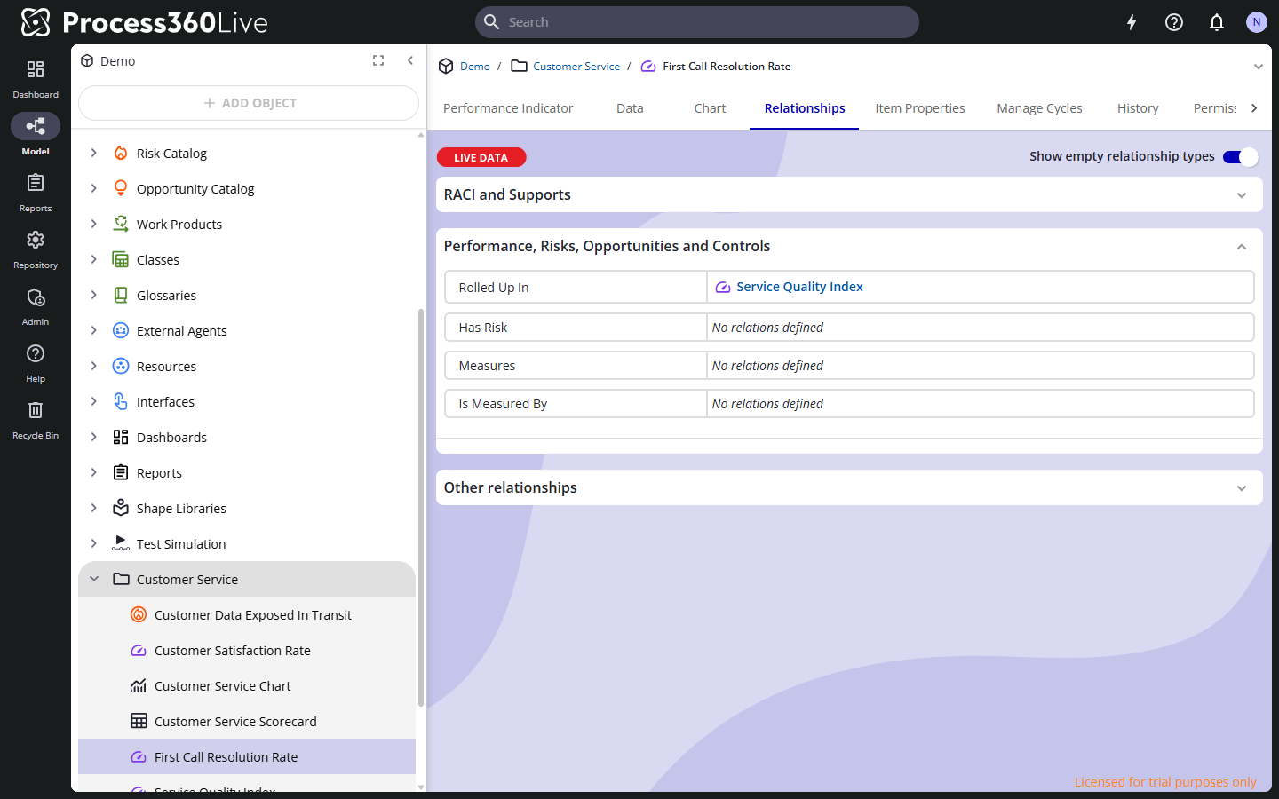The height and width of the screenshot is (799, 1279).
Task: Click the lightning bolt quick actions icon
Action: (1132, 22)
